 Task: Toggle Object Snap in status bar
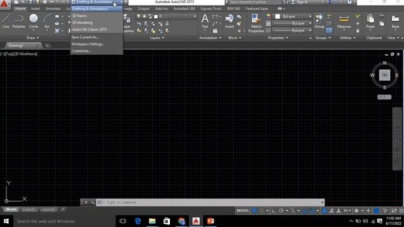point(312,211)
